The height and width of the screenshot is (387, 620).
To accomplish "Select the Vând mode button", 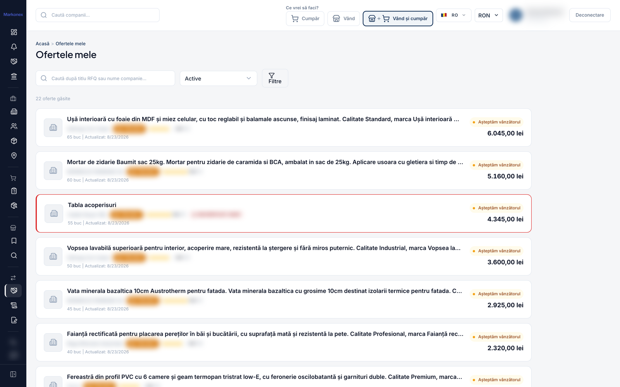I will click(x=344, y=19).
